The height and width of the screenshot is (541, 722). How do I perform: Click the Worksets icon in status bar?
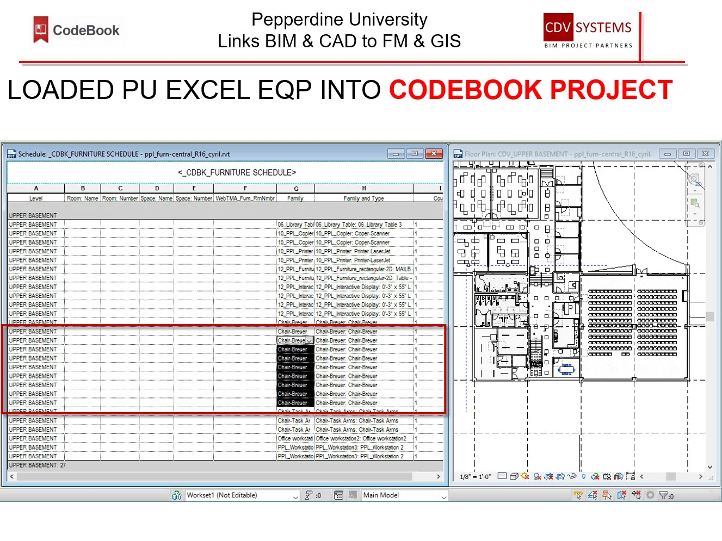tap(177, 495)
